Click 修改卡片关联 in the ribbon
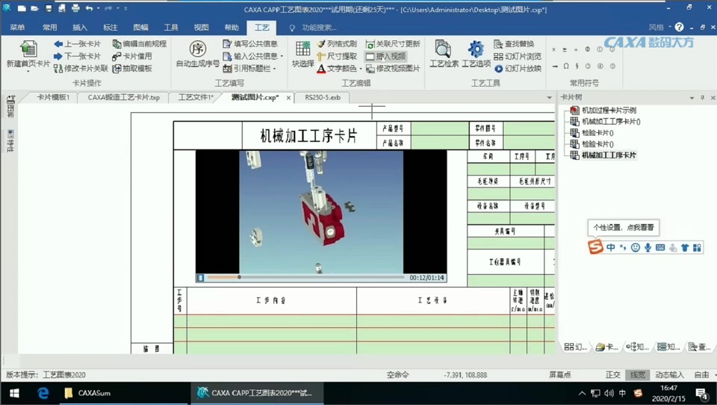Viewport: 717px width, 405px height. pyautogui.click(x=81, y=69)
